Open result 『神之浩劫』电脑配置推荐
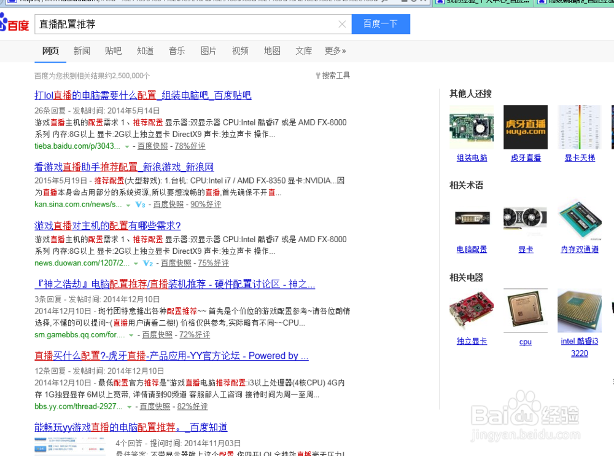 click(x=174, y=284)
